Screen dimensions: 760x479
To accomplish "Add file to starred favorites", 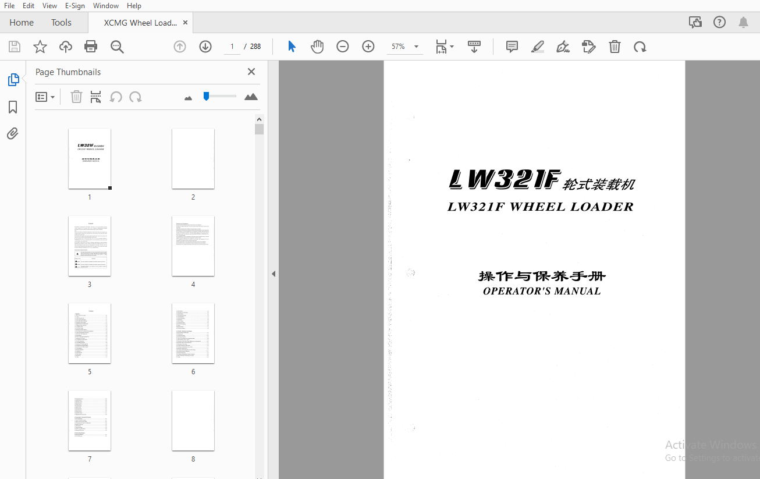I will 40,47.
